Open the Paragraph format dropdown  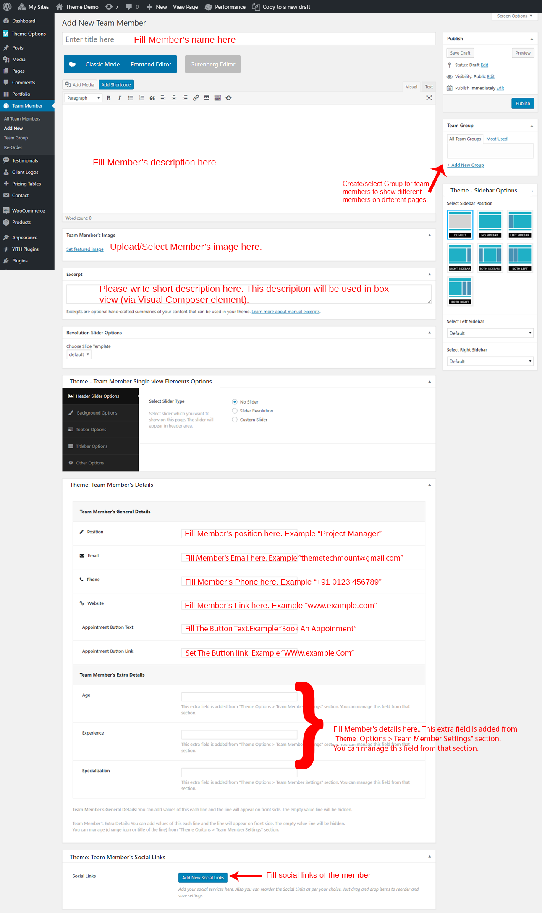coord(83,98)
